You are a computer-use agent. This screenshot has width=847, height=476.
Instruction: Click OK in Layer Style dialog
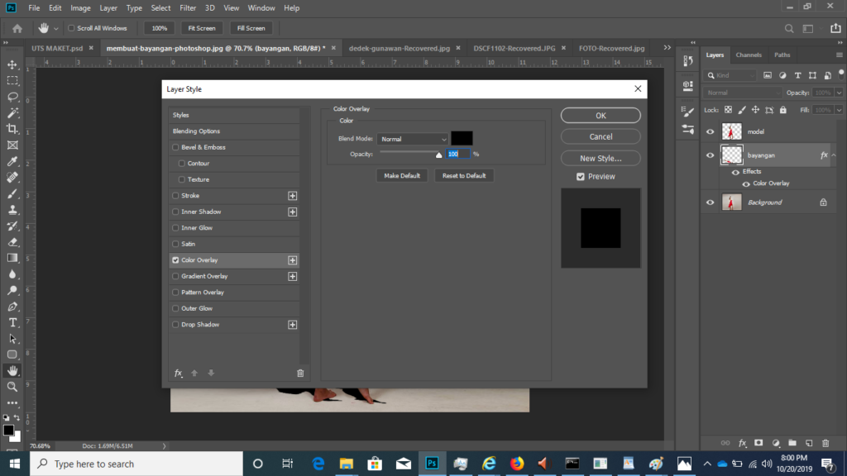[601, 116]
